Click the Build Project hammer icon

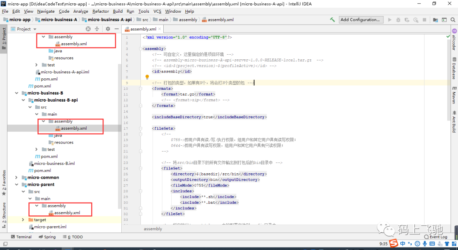[332, 20]
